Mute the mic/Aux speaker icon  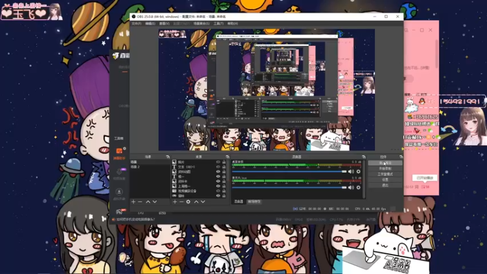(x=351, y=188)
